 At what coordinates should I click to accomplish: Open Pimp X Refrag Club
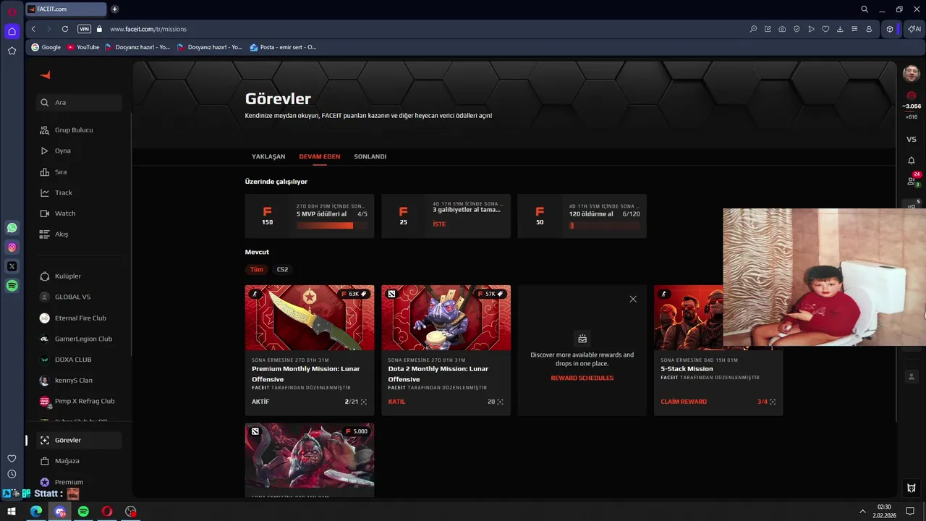79,401
